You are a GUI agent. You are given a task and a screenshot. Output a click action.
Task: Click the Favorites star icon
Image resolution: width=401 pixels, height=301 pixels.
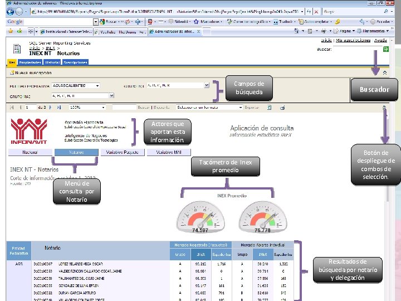[11, 31]
